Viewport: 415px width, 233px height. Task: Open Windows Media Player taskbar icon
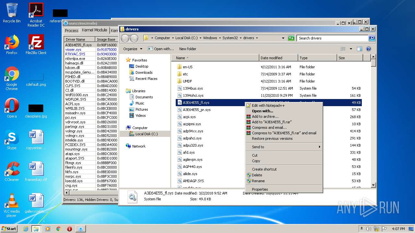[x=48, y=229]
